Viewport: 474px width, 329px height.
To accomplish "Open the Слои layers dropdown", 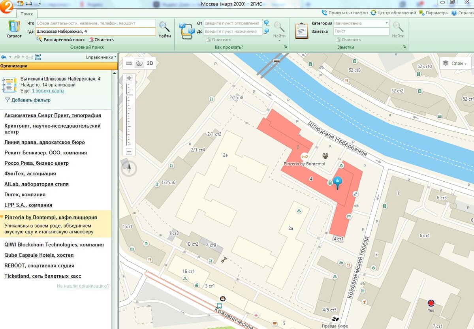I will [x=455, y=63].
